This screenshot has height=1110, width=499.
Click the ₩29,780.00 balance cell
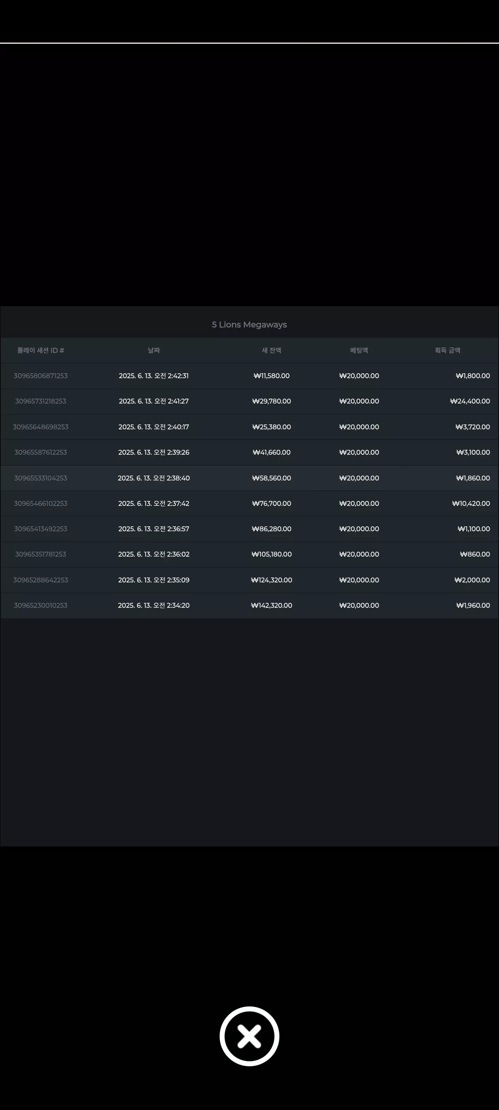coord(271,401)
